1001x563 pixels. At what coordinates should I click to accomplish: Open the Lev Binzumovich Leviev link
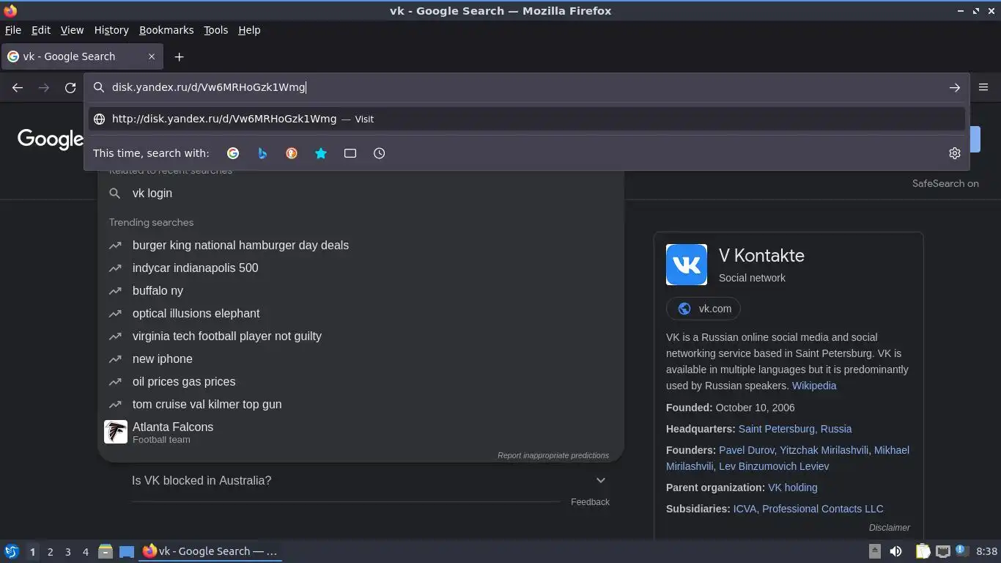[774, 466]
